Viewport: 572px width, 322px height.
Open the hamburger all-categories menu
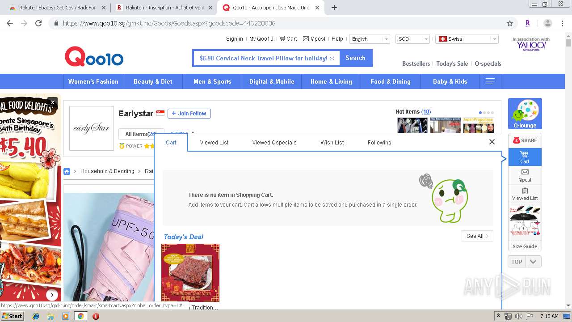[x=490, y=81]
